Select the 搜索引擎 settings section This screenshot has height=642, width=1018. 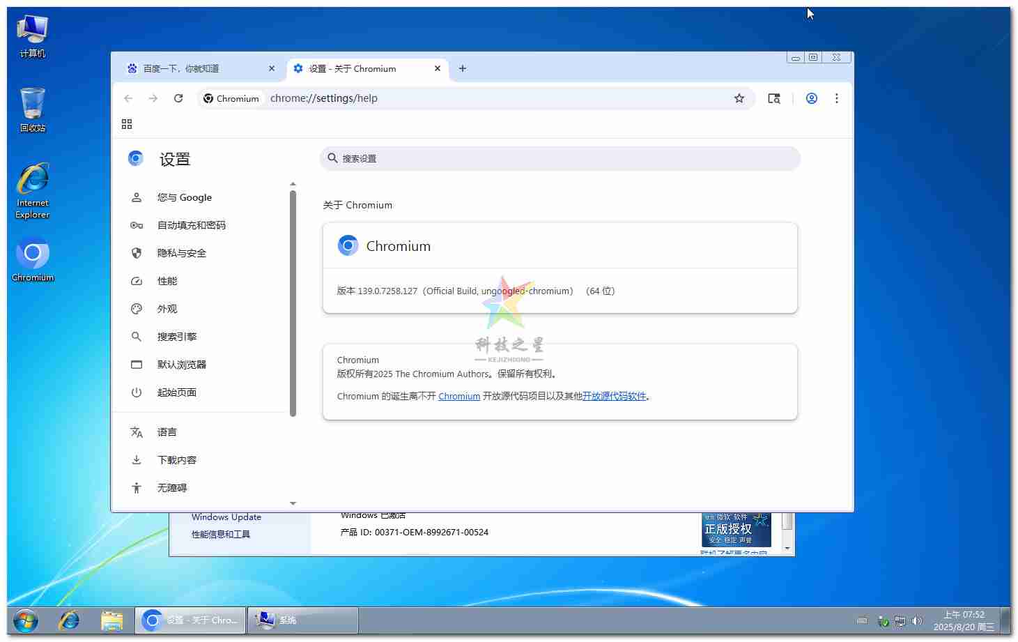pos(177,337)
